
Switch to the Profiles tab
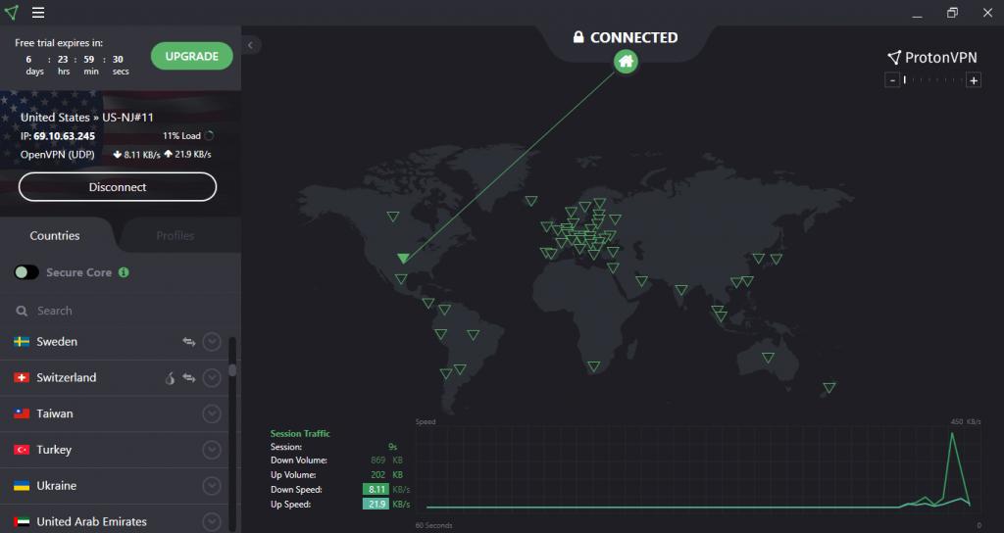[x=176, y=235]
